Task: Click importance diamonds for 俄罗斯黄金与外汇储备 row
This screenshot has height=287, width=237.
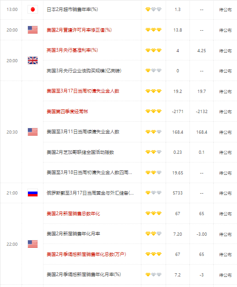Action: click(x=153, y=193)
